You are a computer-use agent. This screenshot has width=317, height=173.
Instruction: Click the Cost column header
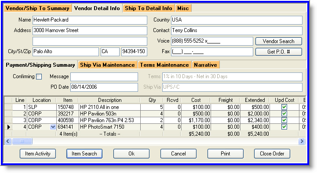point(196,100)
